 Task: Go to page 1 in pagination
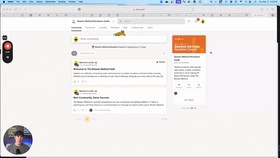click(x=87, y=119)
